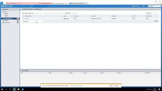Click the Networking icon in Navigator
162x91 pixels.
[x=3, y=22]
